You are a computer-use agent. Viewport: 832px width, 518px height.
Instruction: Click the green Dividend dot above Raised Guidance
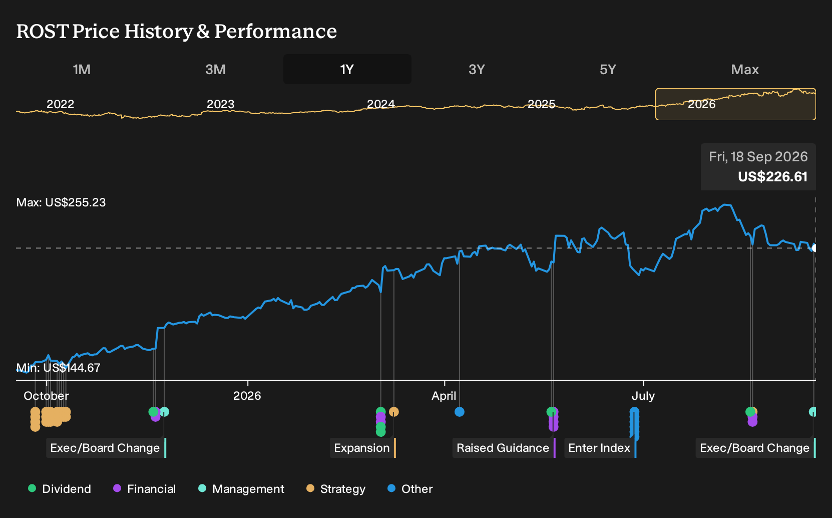point(551,412)
